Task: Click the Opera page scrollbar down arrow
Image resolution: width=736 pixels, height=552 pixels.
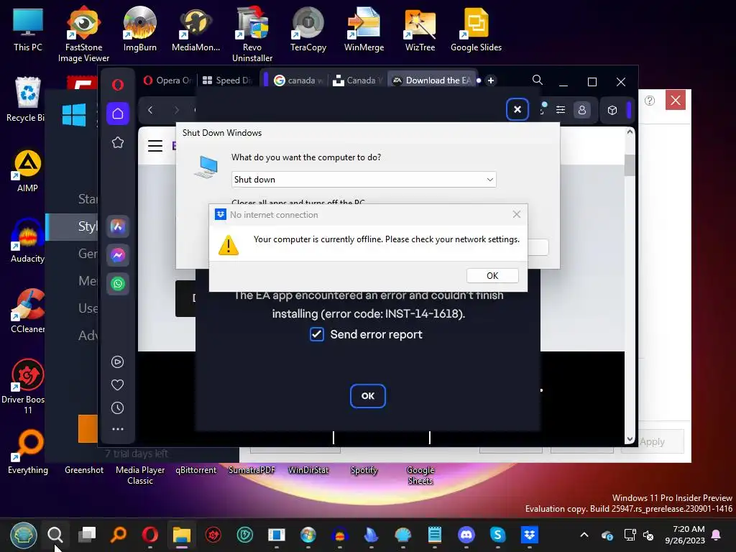Action: pos(630,439)
